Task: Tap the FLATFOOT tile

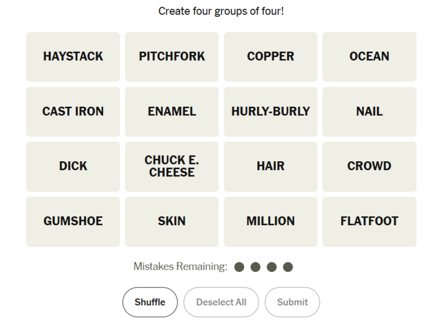Action: [x=369, y=221]
